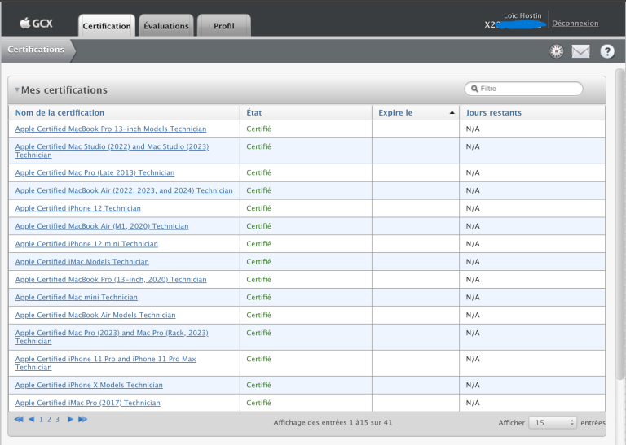Click N/A for Mac mini Technician row
This screenshot has width=626, height=445.
pos(473,297)
